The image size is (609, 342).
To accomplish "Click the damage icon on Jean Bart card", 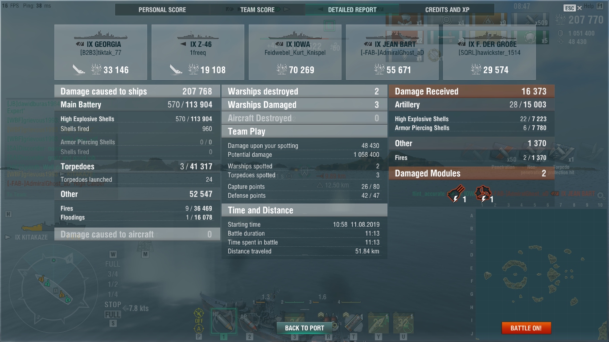I will (x=379, y=69).
